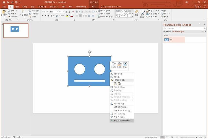Image resolution: width=208 pixels, height=139 pixels.
Task: Open Shape Outline (도형 윤곽선) dropdown in ribbon
Action: pyautogui.click(x=153, y=14)
